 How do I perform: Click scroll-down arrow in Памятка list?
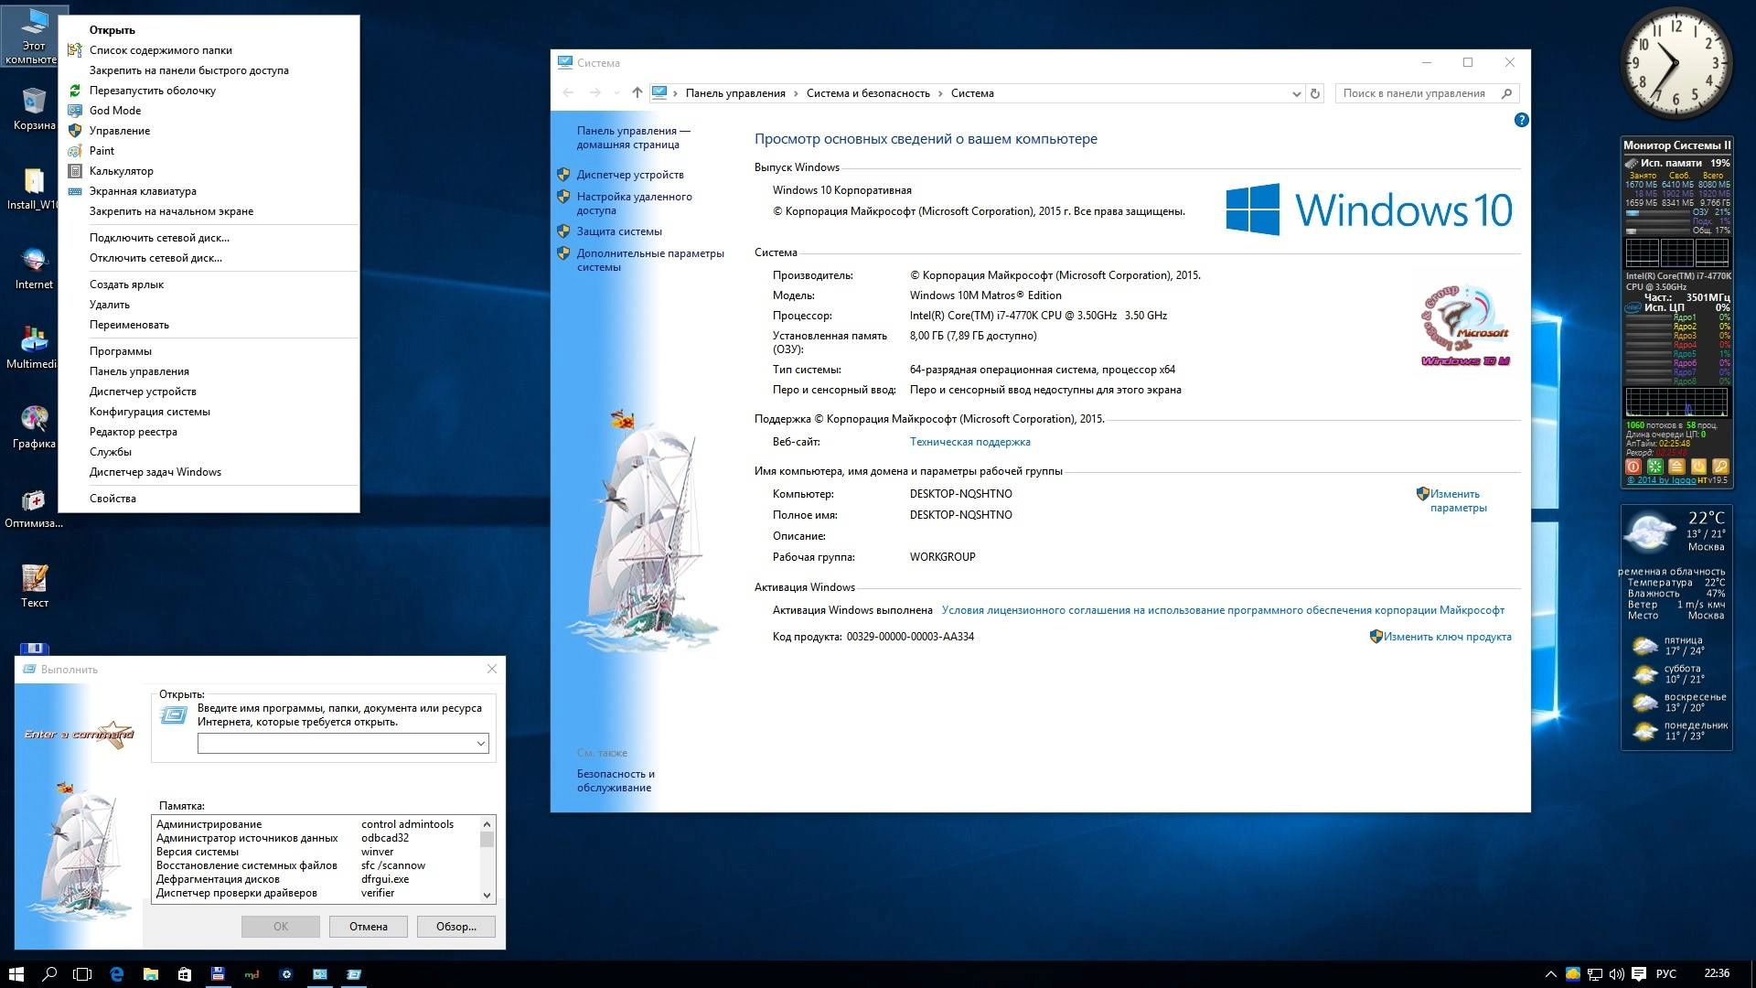pos(487,896)
